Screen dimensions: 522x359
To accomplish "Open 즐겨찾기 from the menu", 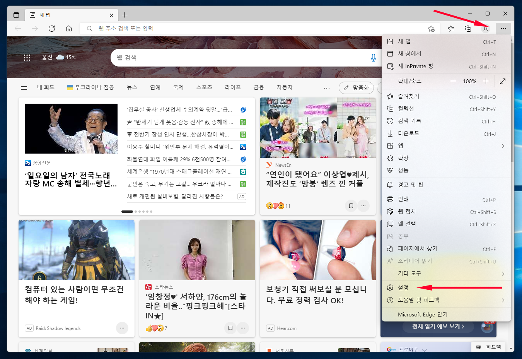I will (x=446, y=96).
